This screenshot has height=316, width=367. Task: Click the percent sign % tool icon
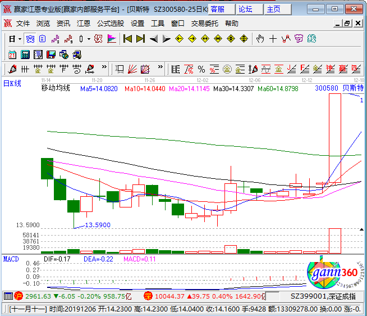[201, 69]
